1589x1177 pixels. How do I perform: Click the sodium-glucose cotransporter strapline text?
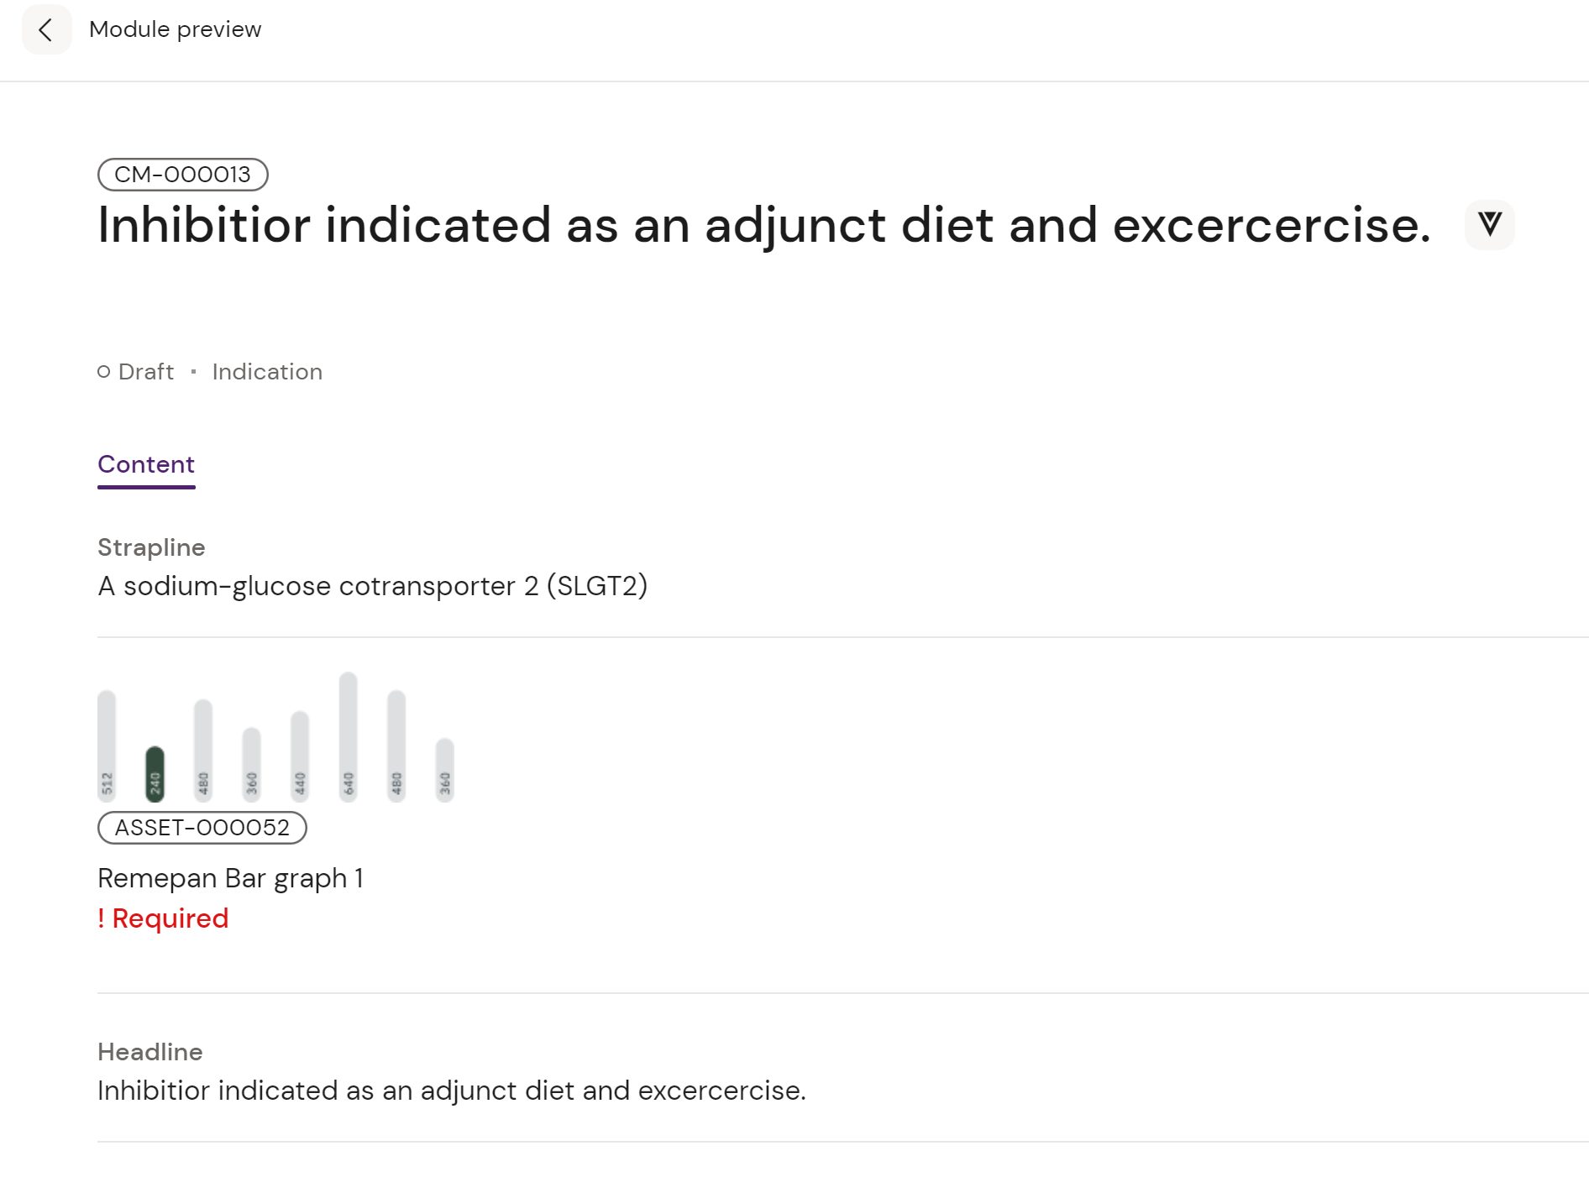click(372, 586)
